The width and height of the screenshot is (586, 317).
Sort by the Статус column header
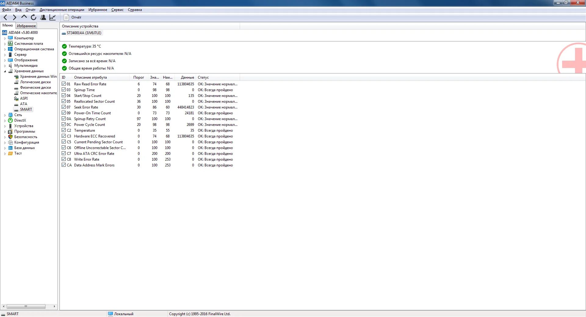click(x=218, y=77)
